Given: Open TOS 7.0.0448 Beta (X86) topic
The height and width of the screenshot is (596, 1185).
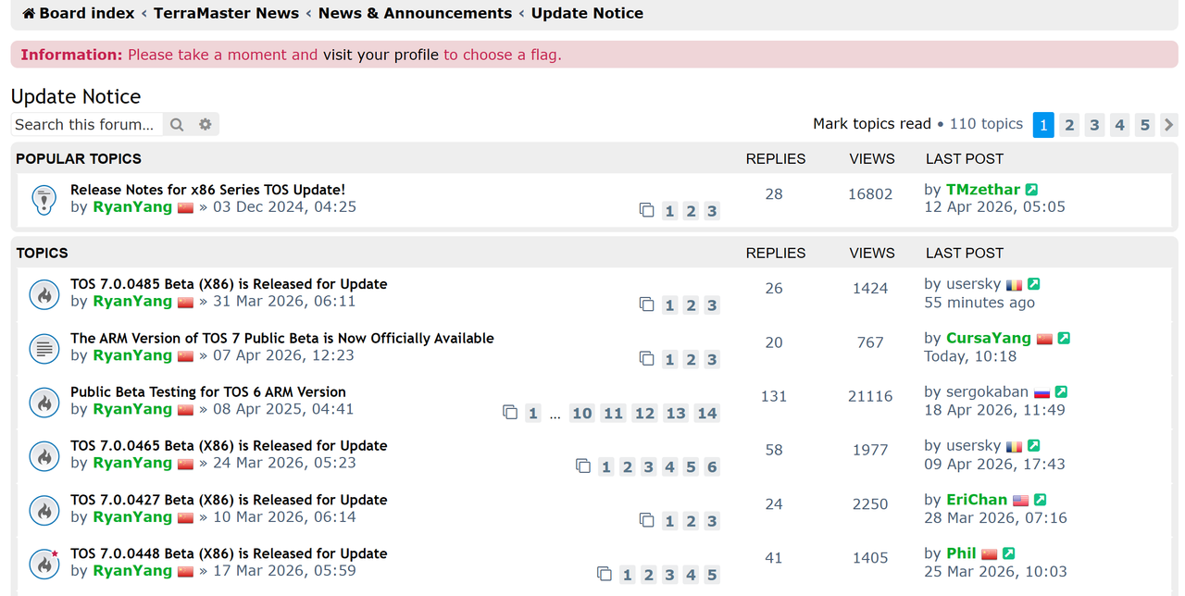Looking at the screenshot, I should [229, 553].
